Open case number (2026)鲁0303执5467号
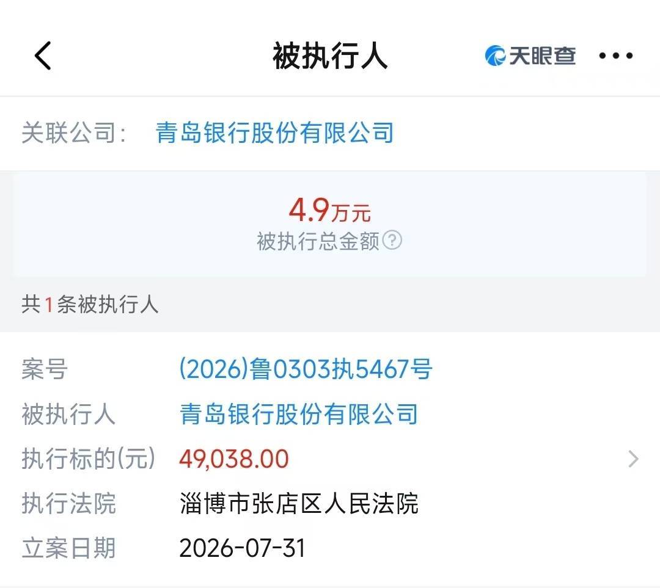Image resolution: width=660 pixels, height=588 pixels. click(x=306, y=369)
